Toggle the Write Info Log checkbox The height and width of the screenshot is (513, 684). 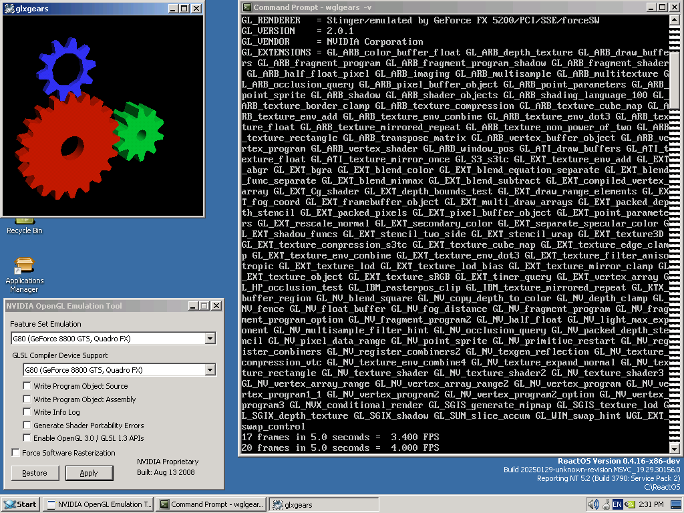27,411
